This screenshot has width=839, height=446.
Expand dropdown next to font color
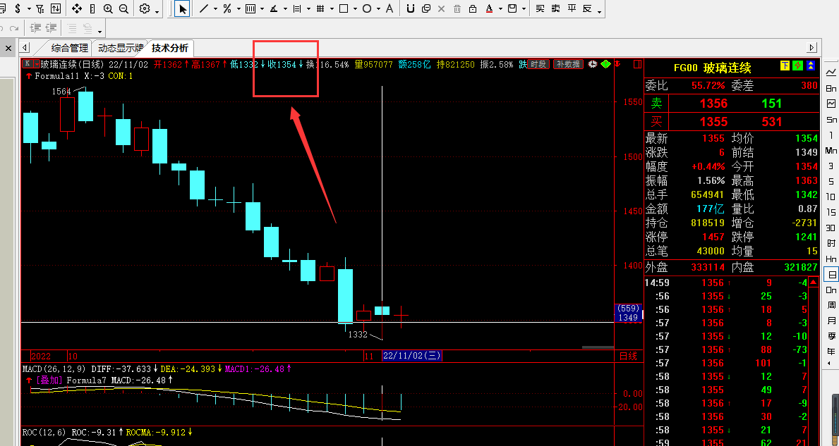[500, 9]
